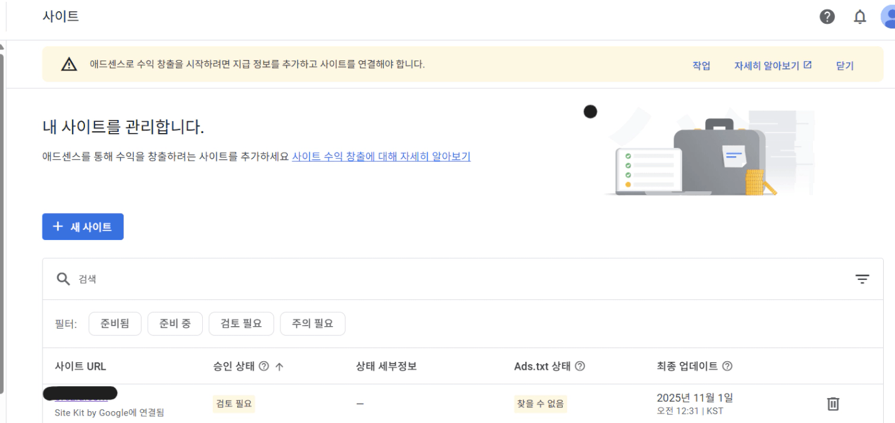
Task: Click help icon next to Ads.txt 상태
Action: (580, 366)
